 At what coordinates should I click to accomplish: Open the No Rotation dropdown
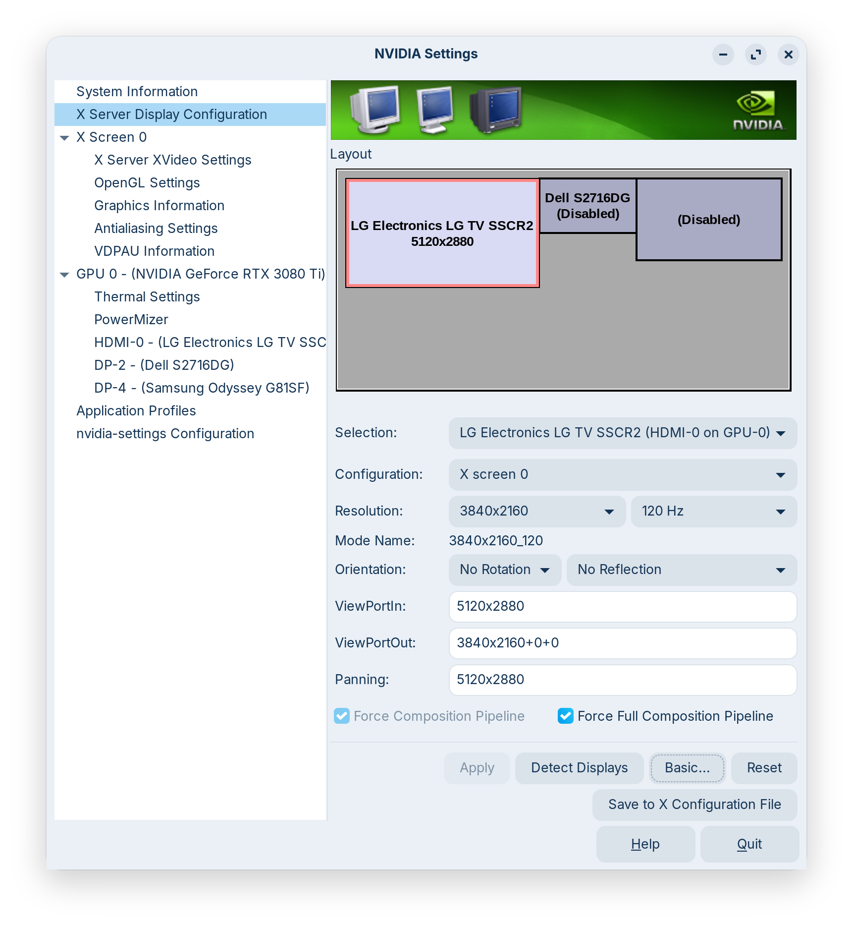coord(504,570)
